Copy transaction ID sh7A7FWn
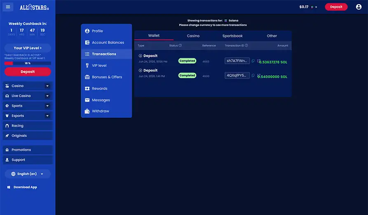The image size is (368, 215). click(x=253, y=61)
